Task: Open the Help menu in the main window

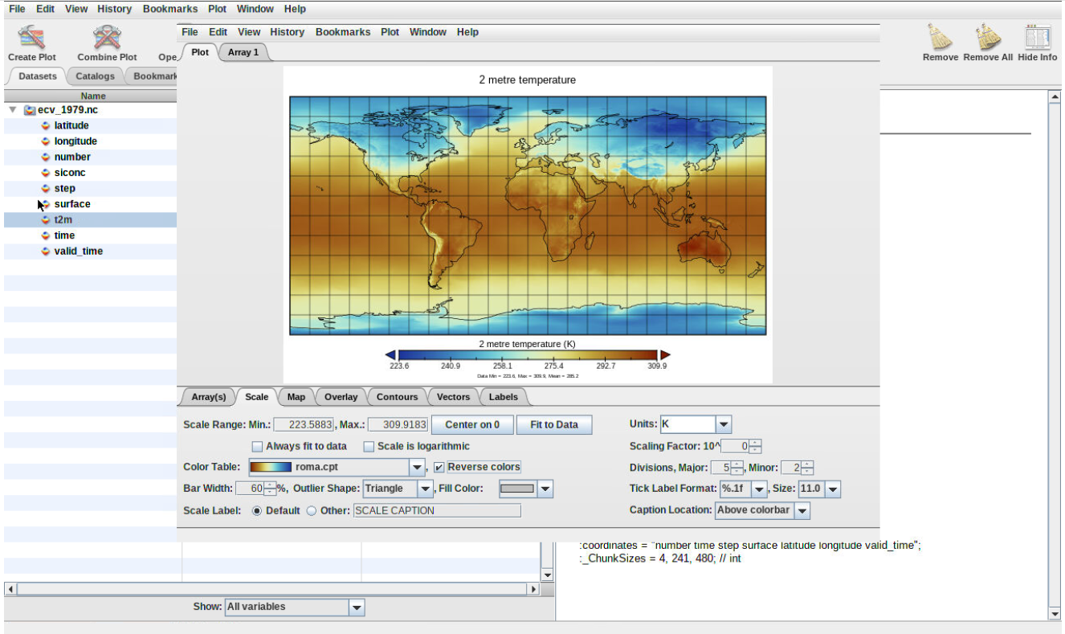Action: point(295,9)
